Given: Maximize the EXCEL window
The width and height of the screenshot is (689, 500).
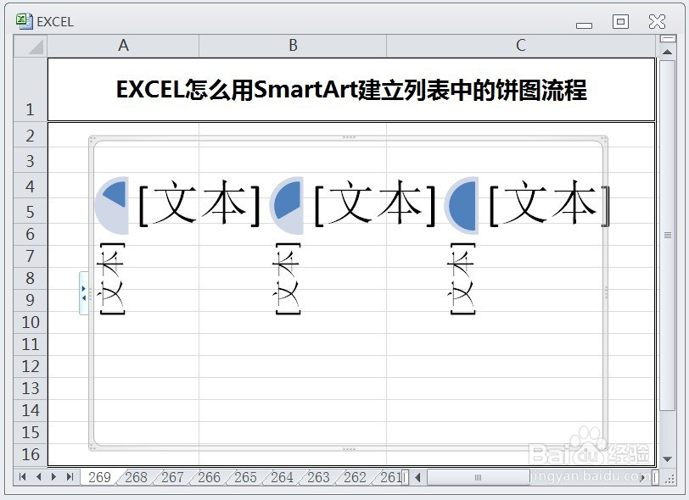Looking at the screenshot, I should tap(620, 21).
